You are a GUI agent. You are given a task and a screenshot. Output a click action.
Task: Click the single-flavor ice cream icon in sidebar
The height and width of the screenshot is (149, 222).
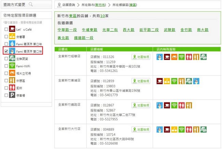coord(12,44)
